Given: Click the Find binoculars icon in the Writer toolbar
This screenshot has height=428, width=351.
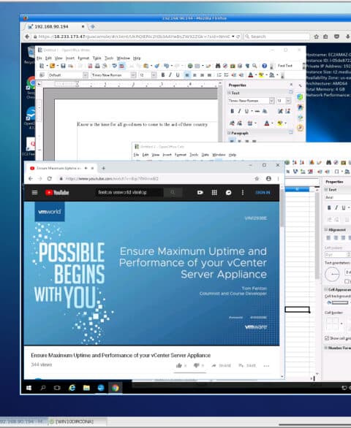Looking at the screenshot, I should [x=218, y=66].
